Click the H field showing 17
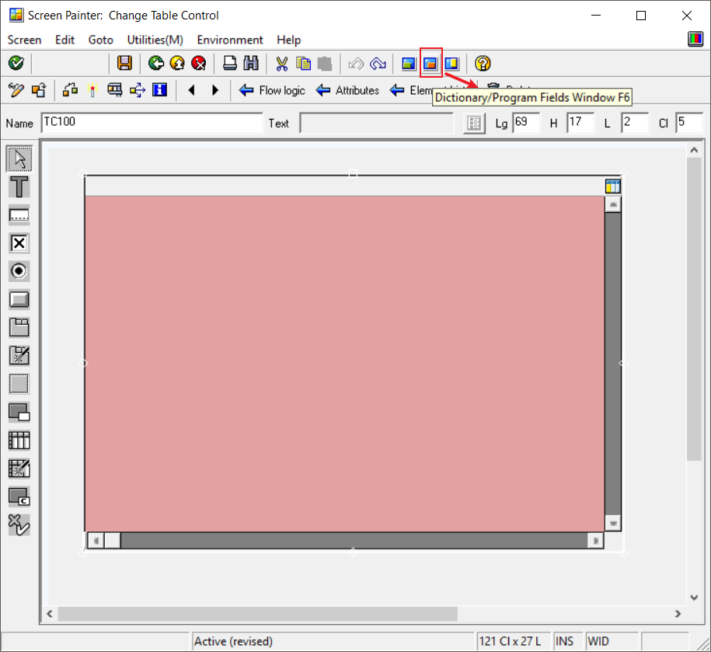 pyautogui.click(x=580, y=123)
